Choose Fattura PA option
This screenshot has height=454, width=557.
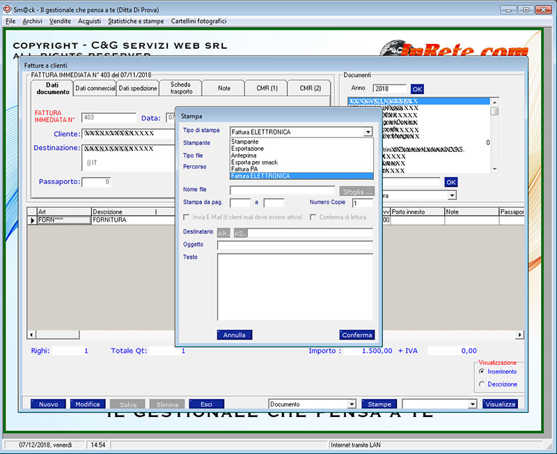pos(301,169)
